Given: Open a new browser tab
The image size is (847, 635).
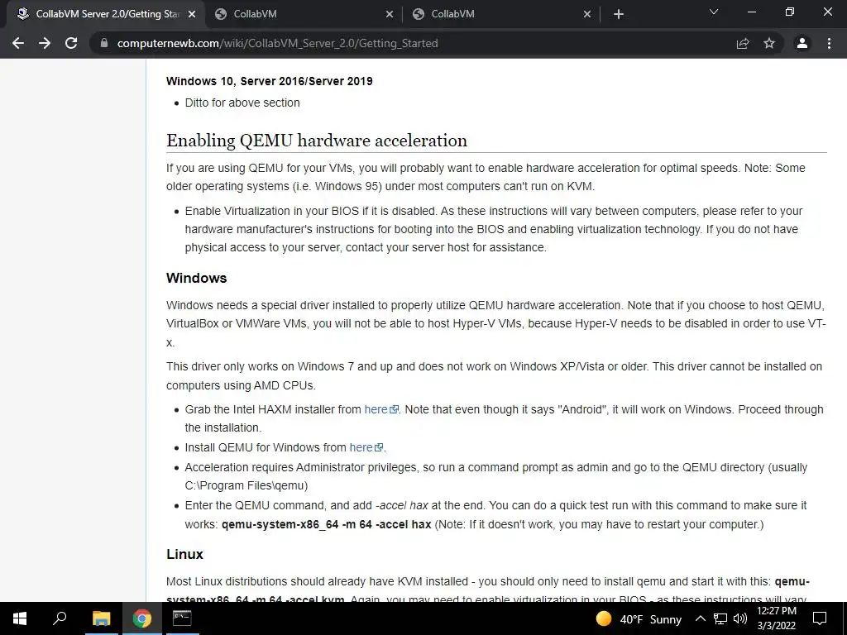Looking at the screenshot, I should coord(619,15).
